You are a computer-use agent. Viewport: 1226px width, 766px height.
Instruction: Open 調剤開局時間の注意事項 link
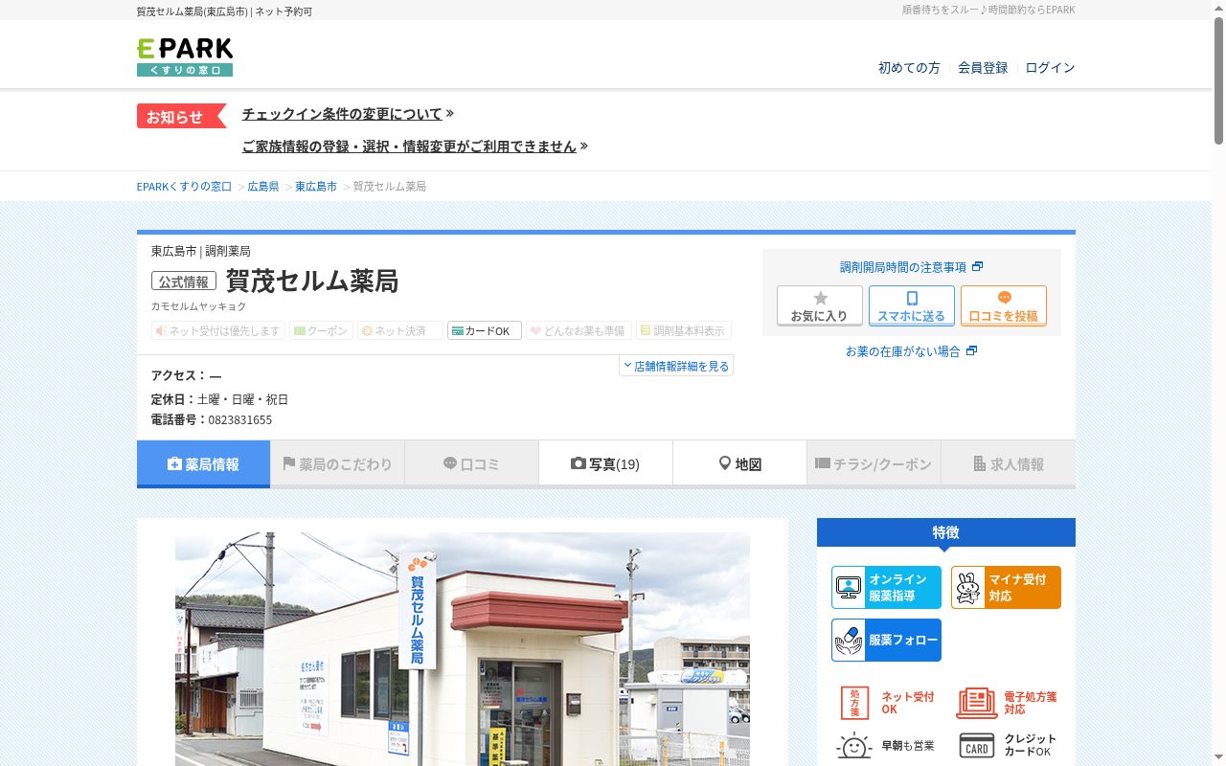pyautogui.click(x=911, y=267)
